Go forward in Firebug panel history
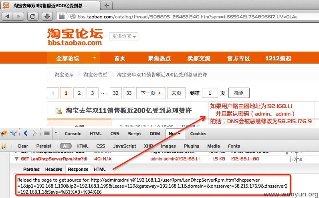This screenshot has width=319, height=198. (x=34, y=133)
